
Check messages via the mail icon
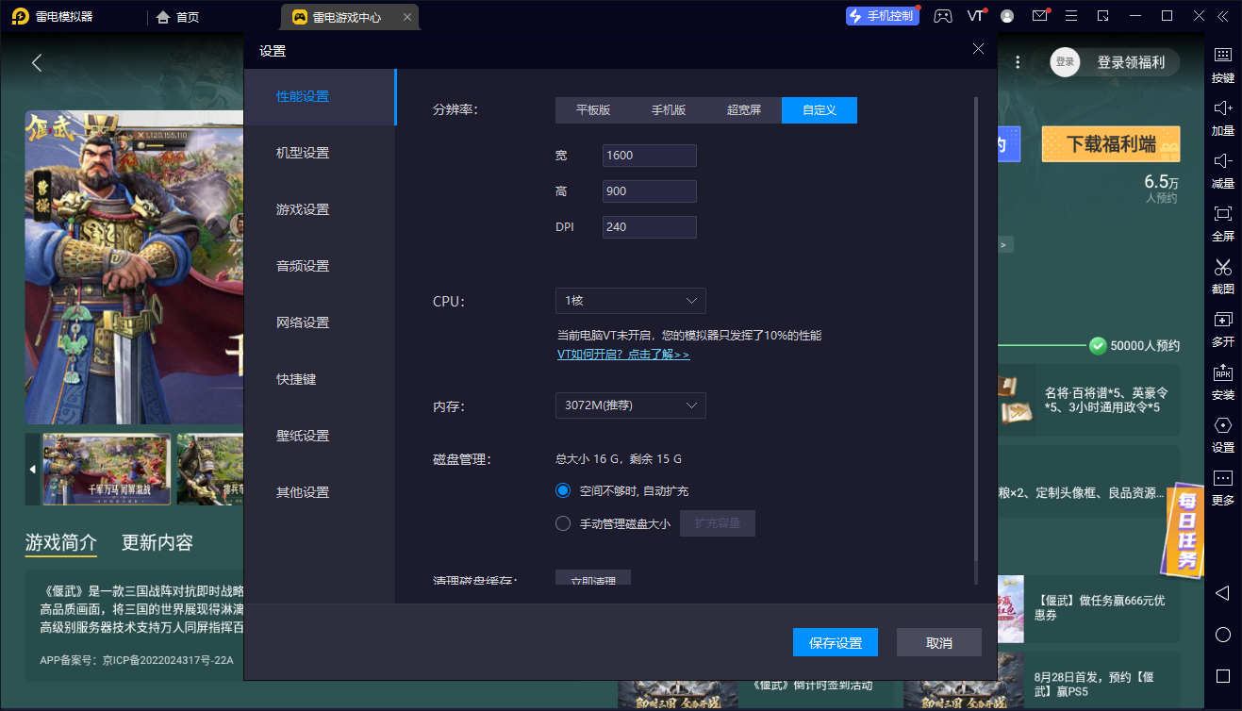click(x=1040, y=16)
